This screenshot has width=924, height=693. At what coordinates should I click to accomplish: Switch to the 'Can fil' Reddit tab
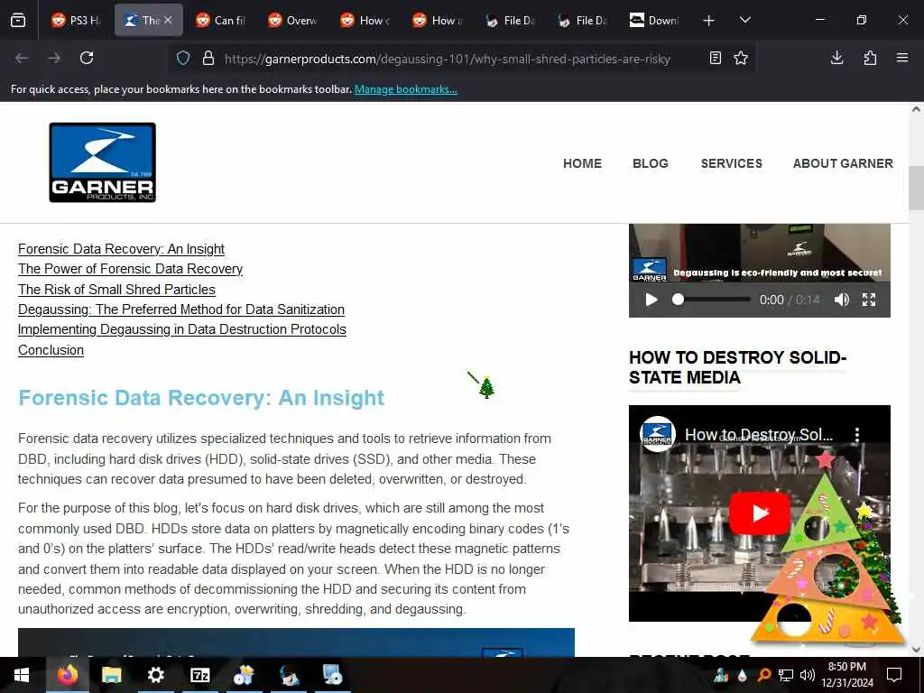(220, 21)
